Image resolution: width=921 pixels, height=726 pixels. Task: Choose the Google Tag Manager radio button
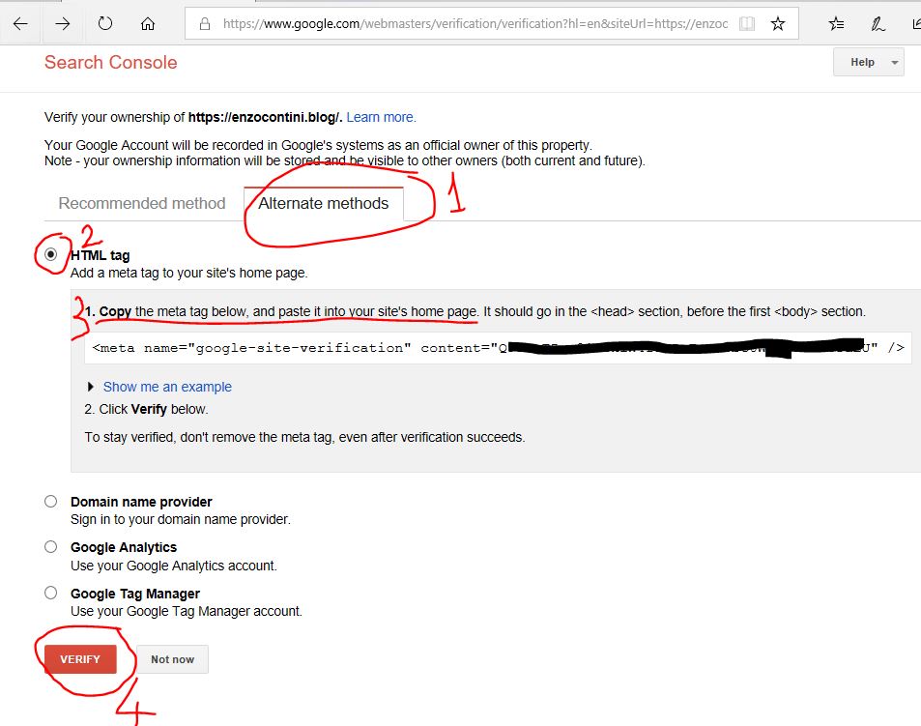50,594
